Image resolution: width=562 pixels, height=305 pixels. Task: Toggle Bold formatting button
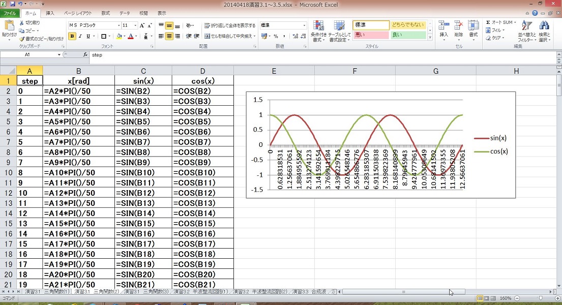point(72,36)
